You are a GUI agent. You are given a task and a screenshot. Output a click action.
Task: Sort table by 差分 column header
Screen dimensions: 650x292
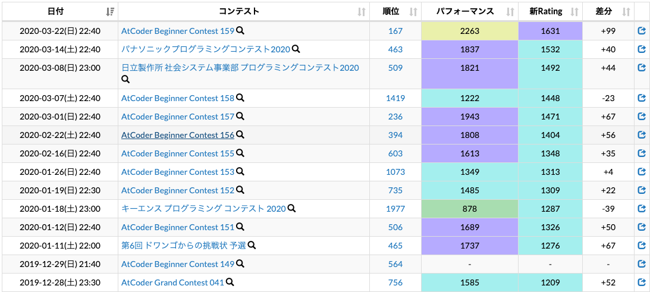(608, 12)
